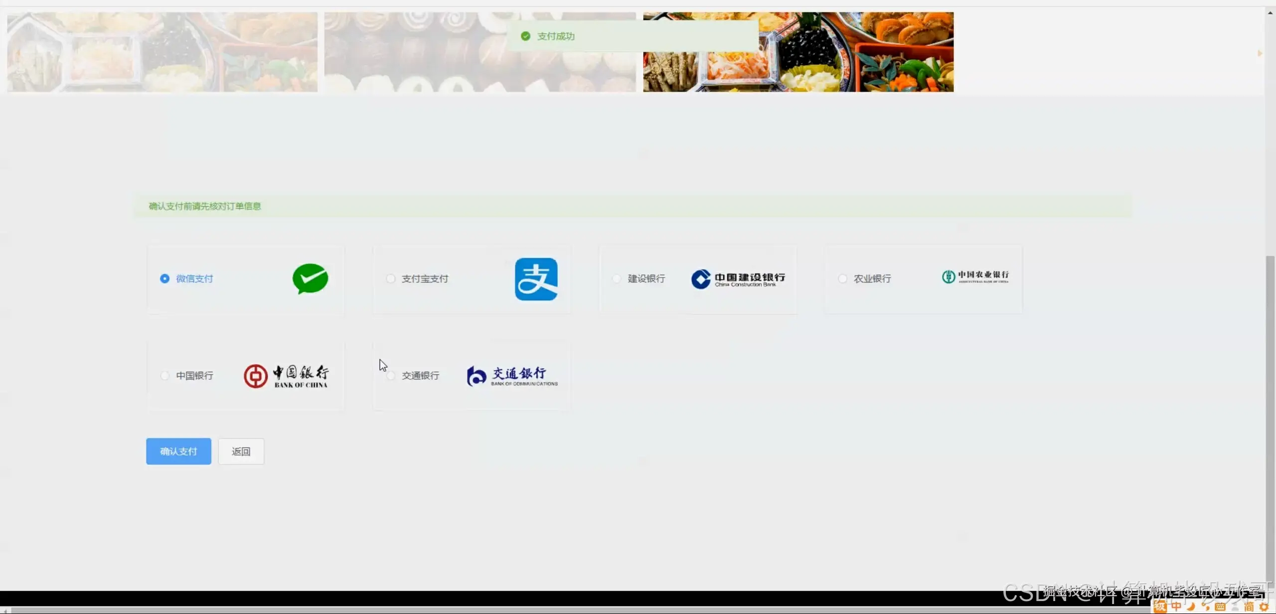Click the rightmost seafood banner image

[797, 52]
